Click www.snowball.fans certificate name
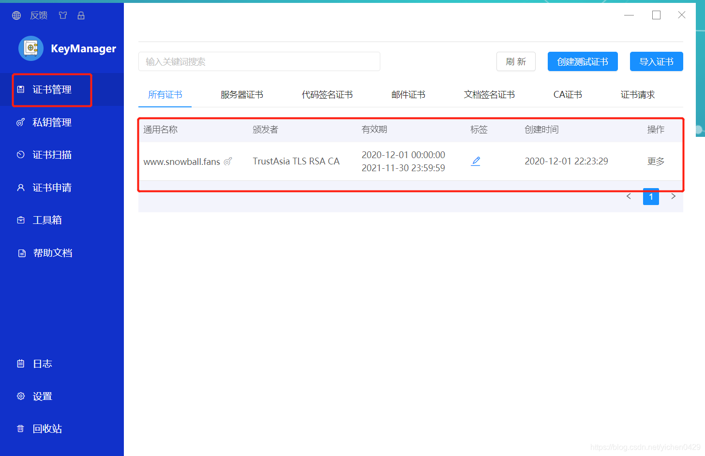 (182, 162)
